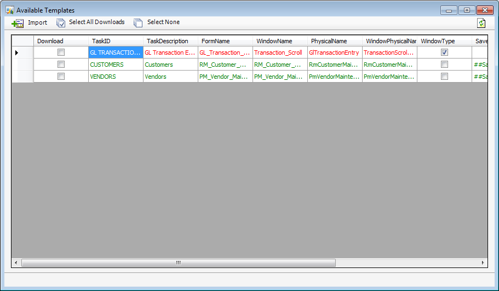This screenshot has width=499, height=291.
Task: Click 'PM_Vendor_Mai...' cell in WindowName column
Action: pos(280,77)
